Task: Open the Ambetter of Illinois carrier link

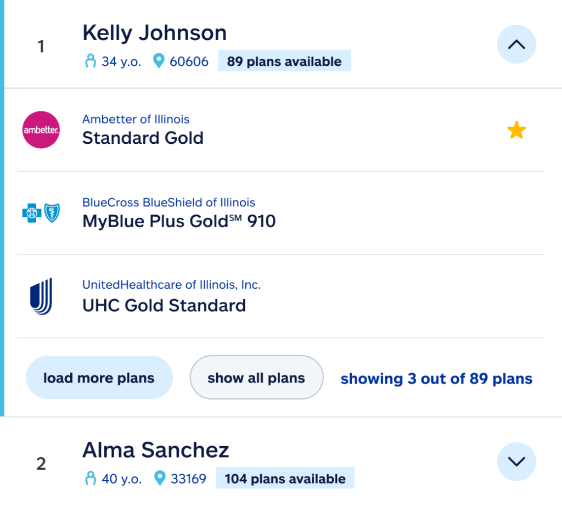Action: (x=136, y=119)
